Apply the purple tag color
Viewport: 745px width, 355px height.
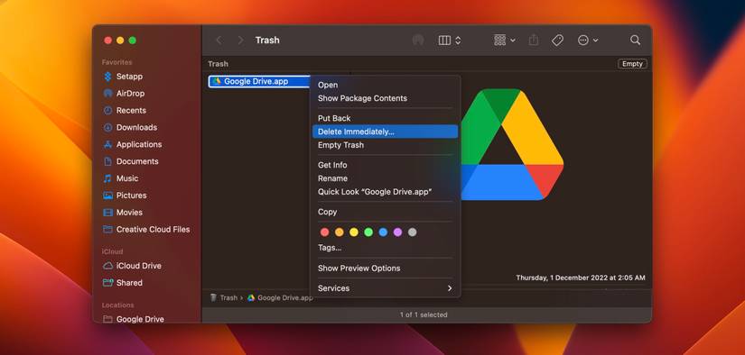point(397,232)
